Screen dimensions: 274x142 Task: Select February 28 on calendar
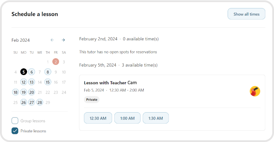coord(40,102)
